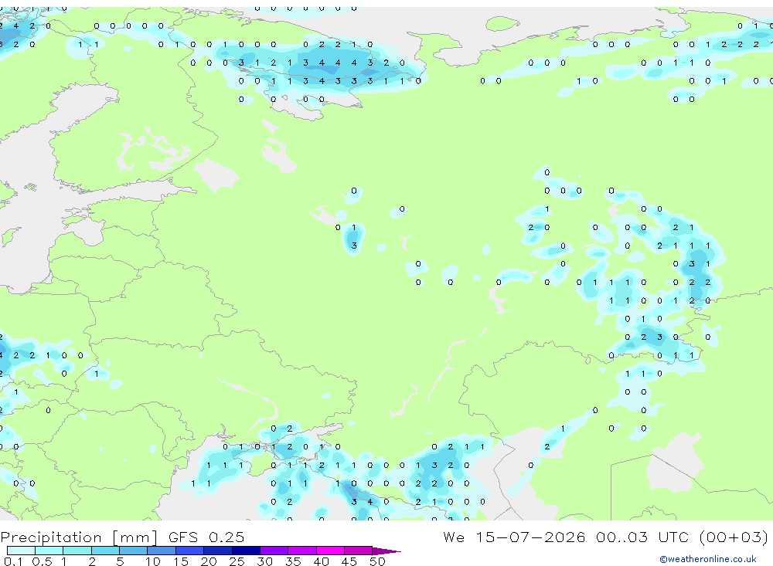Click the legend label "10"
The width and height of the screenshot is (773, 566).
click(x=153, y=561)
